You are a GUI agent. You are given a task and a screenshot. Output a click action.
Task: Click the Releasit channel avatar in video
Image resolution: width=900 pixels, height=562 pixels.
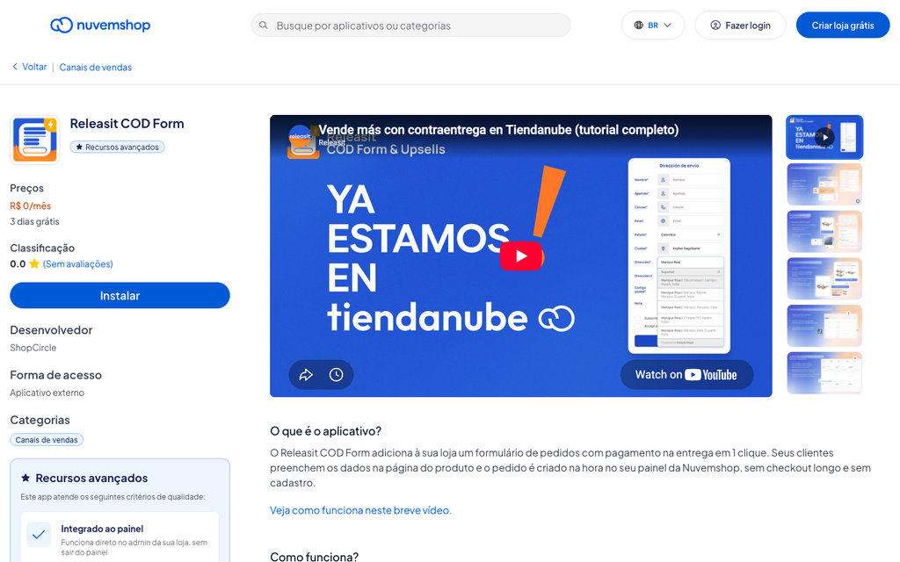[300, 136]
